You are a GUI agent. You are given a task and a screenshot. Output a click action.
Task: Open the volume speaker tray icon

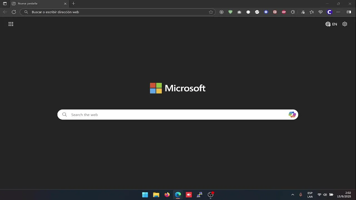coord(325,195)
